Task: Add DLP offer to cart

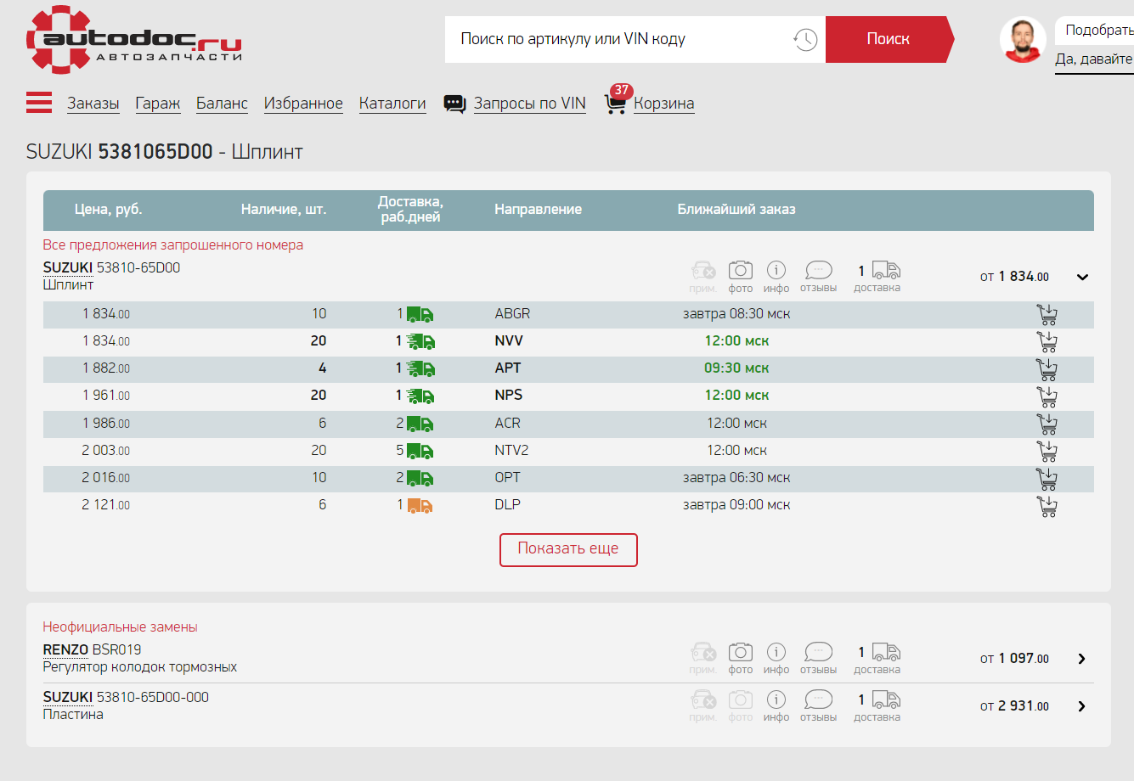Action: coord(1047,506)
